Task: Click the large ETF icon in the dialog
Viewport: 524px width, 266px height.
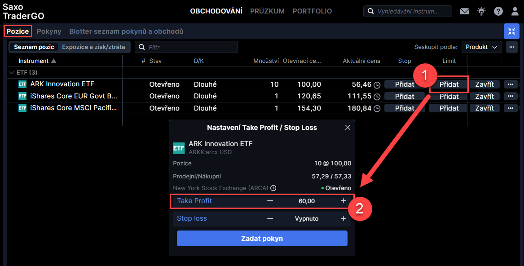Action: click(x=179, y=148)
